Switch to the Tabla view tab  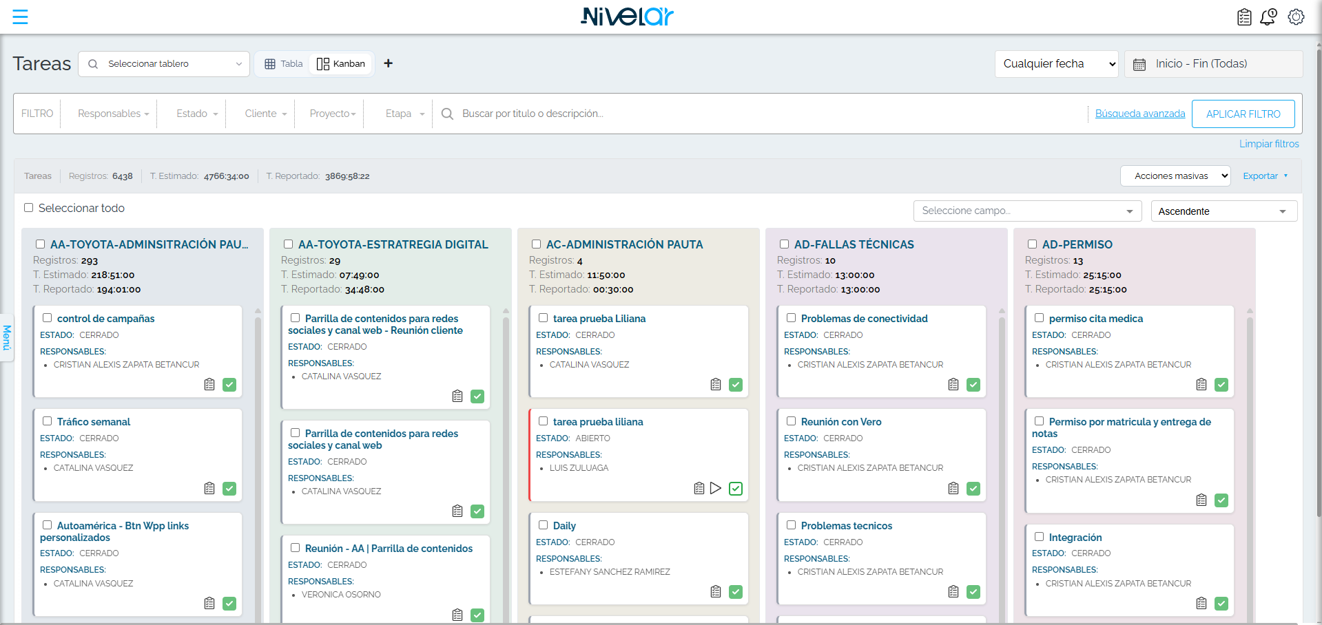(x=284, y=64)
